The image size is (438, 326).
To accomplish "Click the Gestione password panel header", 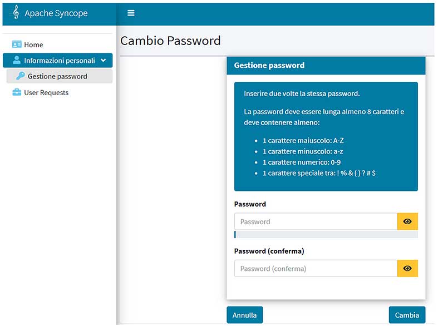I will (326, 65).
